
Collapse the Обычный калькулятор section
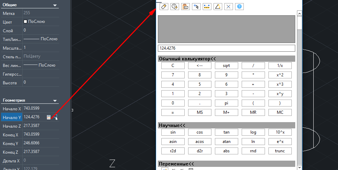coord(226,59)
